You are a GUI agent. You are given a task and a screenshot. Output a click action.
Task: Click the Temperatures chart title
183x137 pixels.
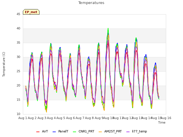91,3
